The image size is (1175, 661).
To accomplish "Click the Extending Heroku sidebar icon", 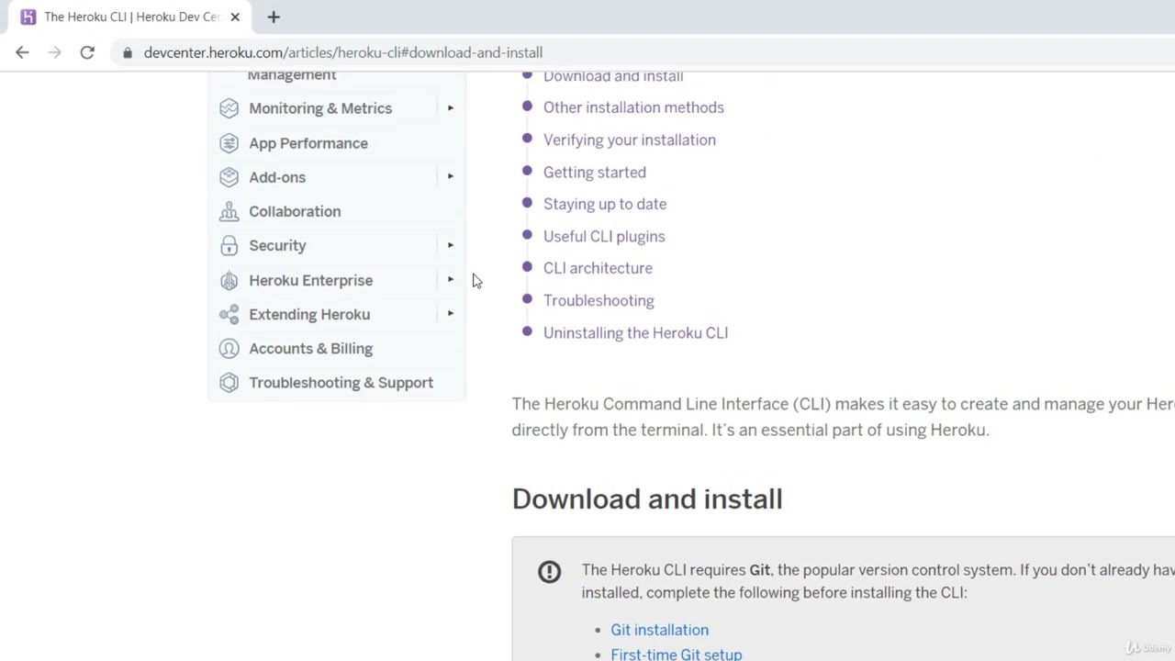I will 229,314.
